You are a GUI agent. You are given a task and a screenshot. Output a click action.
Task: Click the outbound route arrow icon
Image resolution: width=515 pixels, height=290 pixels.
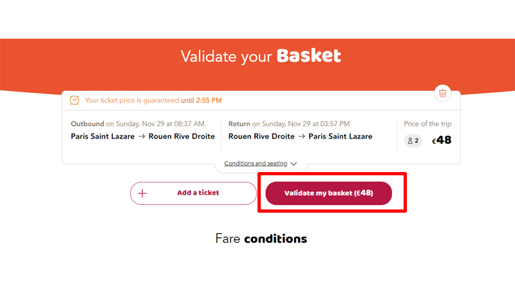click(142, 136)
